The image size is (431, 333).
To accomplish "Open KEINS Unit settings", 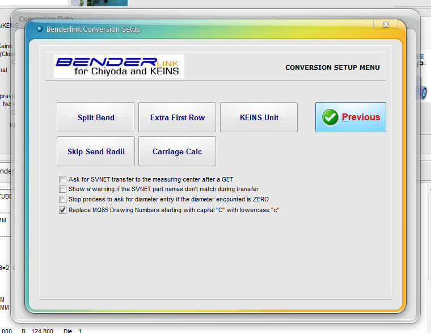I will click(x=259, y=117).
